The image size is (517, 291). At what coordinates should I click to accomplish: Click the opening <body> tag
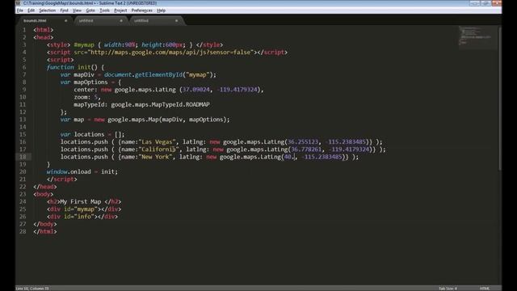tap(43, 194)
